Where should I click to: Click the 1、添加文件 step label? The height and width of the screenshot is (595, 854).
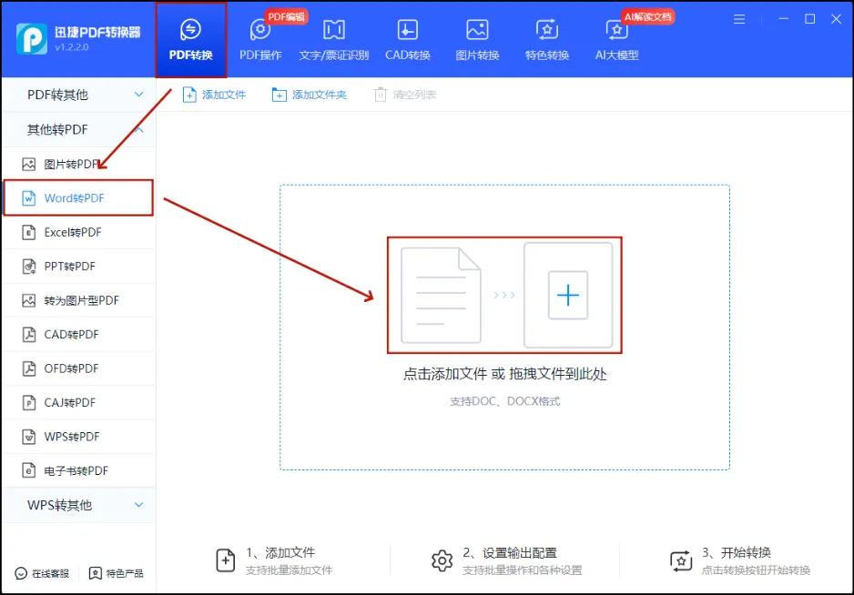280,552
